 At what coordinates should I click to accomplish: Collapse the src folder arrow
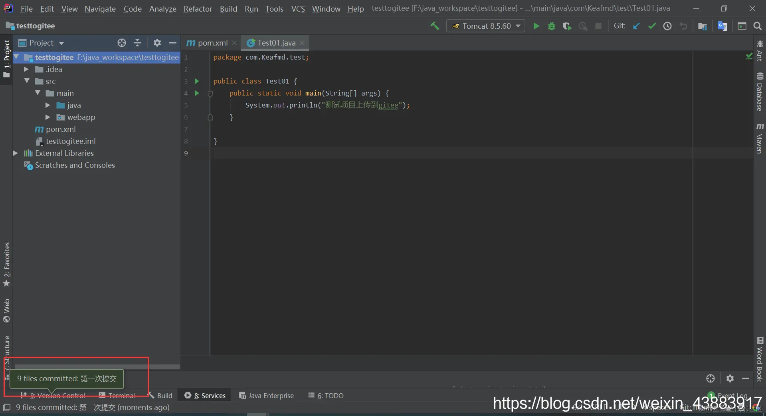tap(27, 81)
